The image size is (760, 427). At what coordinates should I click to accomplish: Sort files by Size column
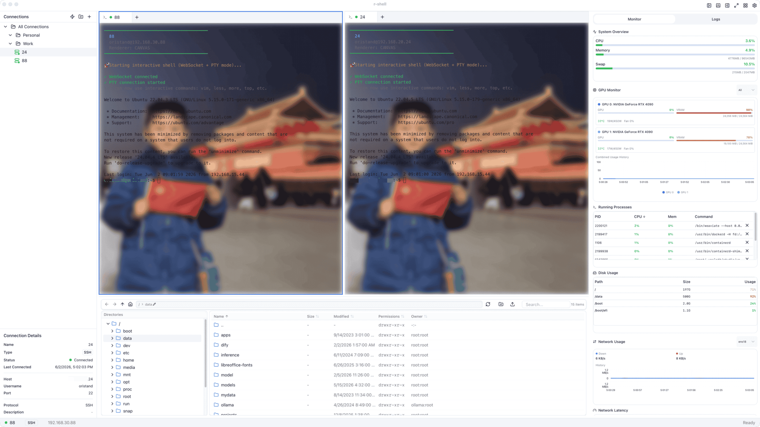[313, 316]
